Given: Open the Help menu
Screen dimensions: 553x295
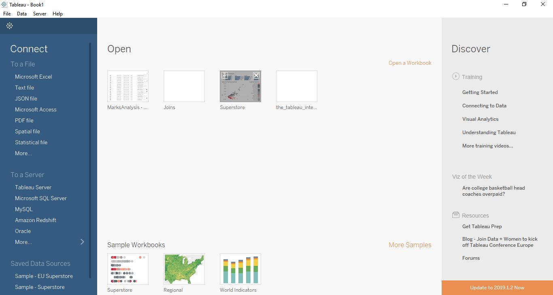Looking at the screenshot, I should point(57,13).
